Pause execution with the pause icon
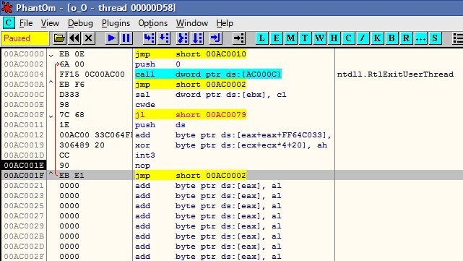The width and height of the screenshot is (463, 261). [126, 38]
